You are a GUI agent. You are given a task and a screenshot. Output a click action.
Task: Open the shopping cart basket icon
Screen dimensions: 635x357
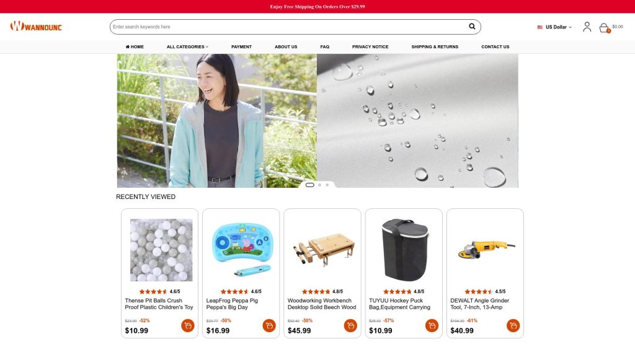point(604,27)
